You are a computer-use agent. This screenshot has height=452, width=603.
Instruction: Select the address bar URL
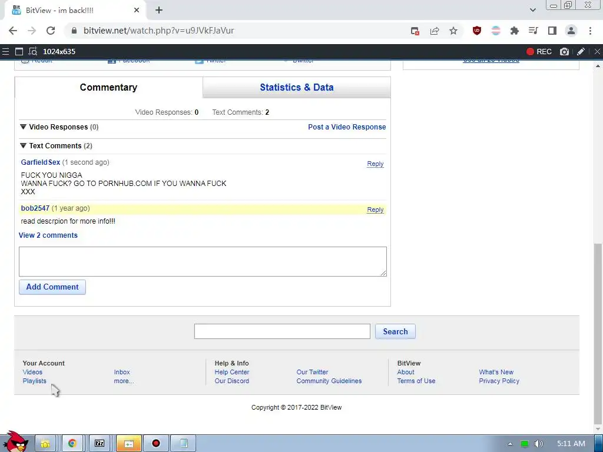[x=159, y=31]
